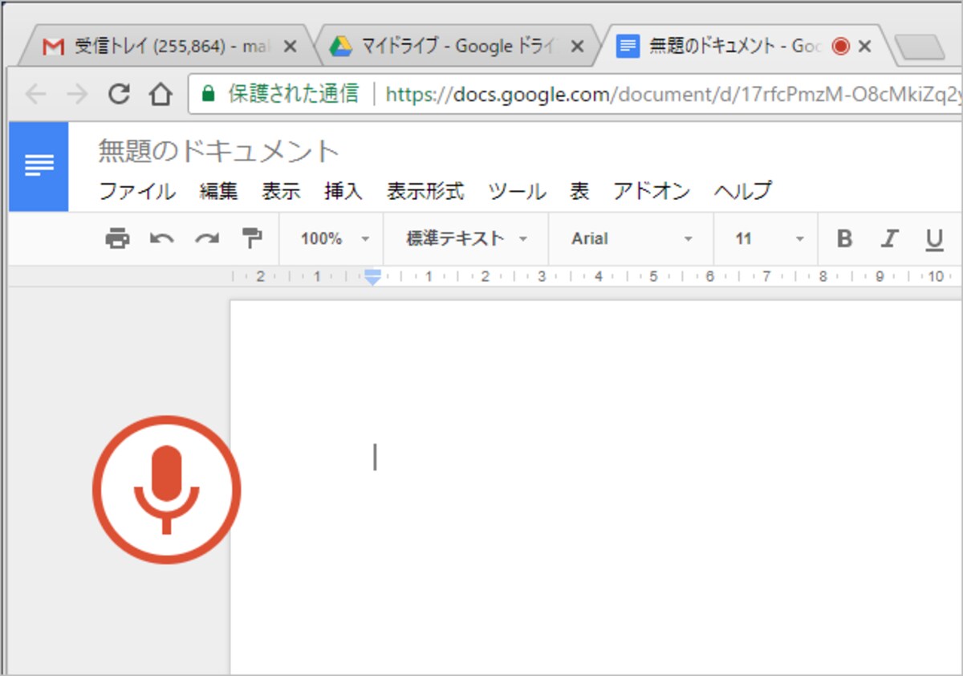Click the browser back arrow
The width and height of the screenshot is (963, 676).
pyautogui.click(x=35, y=95)
